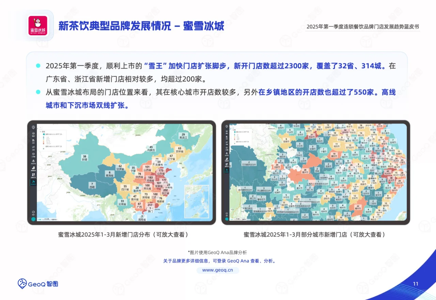
Task: Select the 202 浙江省 label on left map
Action: [166, 192]
